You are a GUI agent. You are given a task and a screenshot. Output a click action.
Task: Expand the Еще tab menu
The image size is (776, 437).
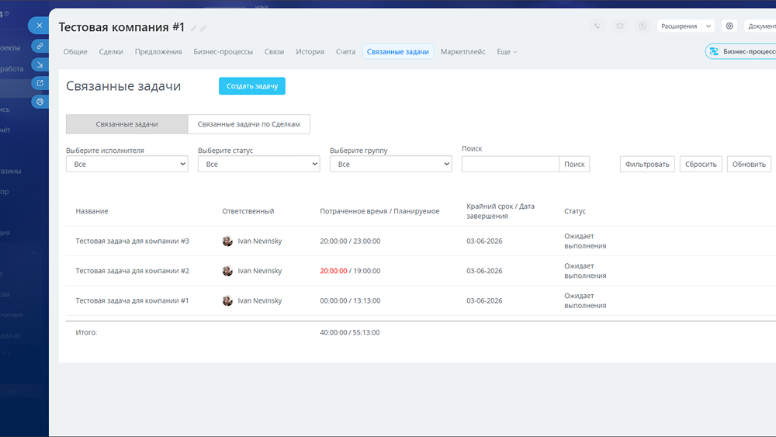507,51
